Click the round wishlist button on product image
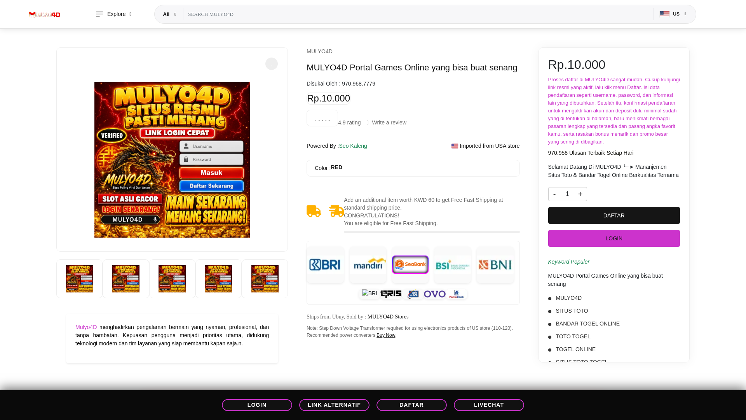 (x=272, y=64)
